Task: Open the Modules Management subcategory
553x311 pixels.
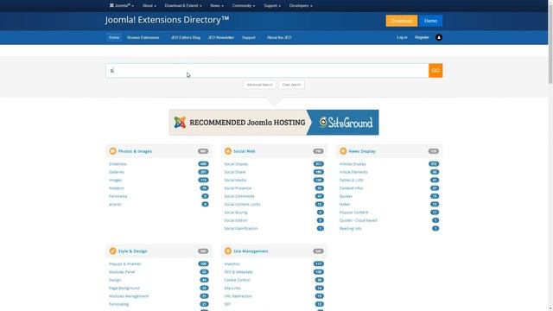Action: coord(129,296)
